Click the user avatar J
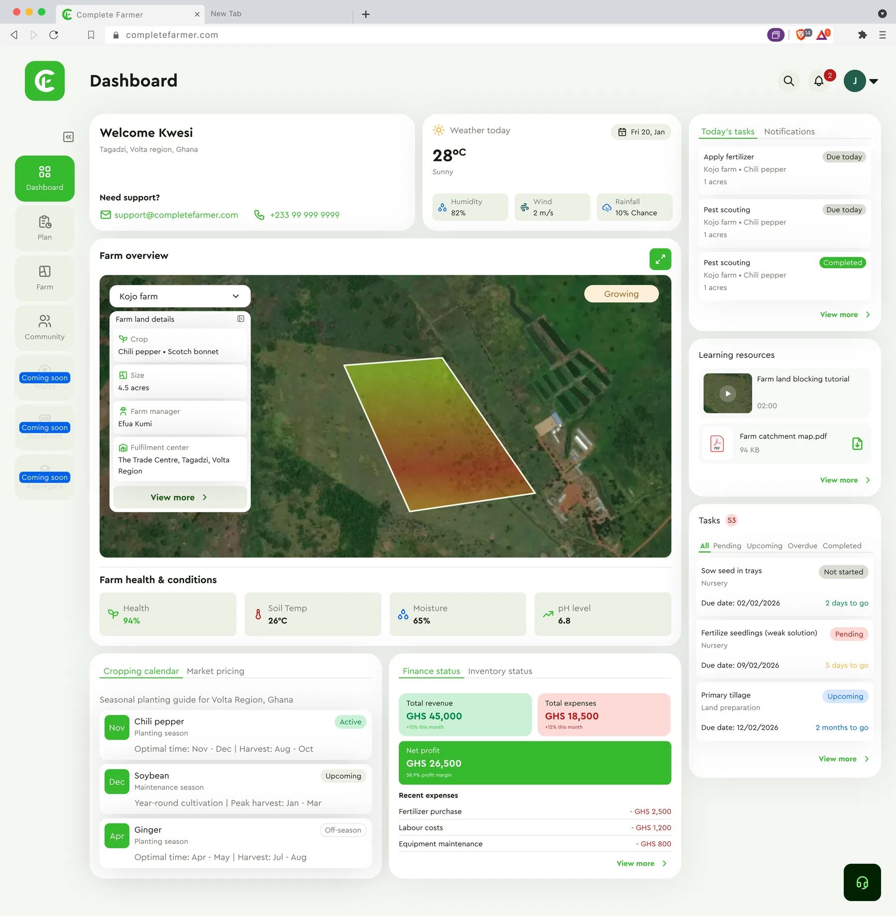 pyautogui.click(x=855, y=81)
